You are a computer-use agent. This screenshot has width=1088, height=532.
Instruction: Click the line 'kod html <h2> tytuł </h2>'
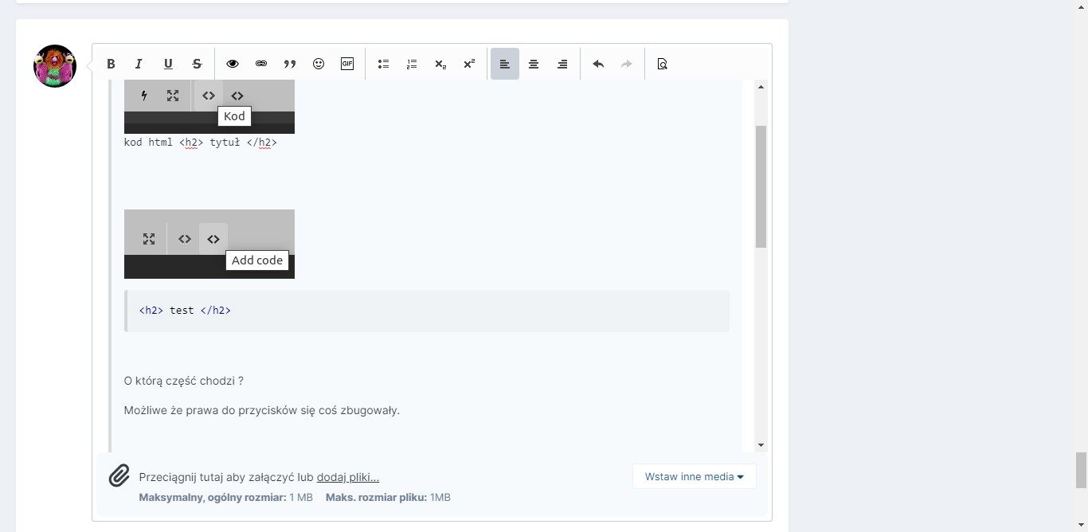coord(201,143)
